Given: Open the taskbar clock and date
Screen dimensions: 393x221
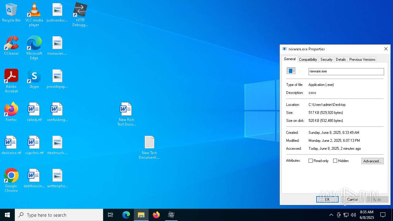Looking at the screenshot, I should [367, 215].
